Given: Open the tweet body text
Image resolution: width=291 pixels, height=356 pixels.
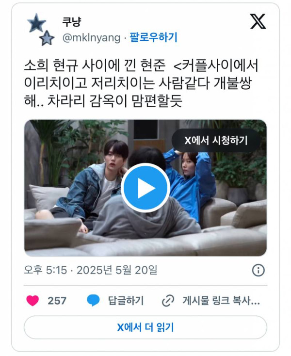Looking at the screenshot, I should pyautogui.click(x=141, y=83).
